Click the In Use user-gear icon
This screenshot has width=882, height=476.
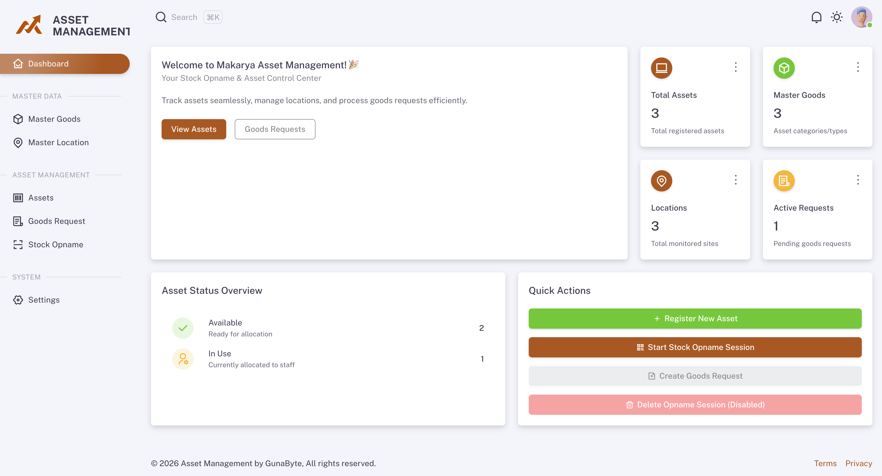click(x=183, y=359)
